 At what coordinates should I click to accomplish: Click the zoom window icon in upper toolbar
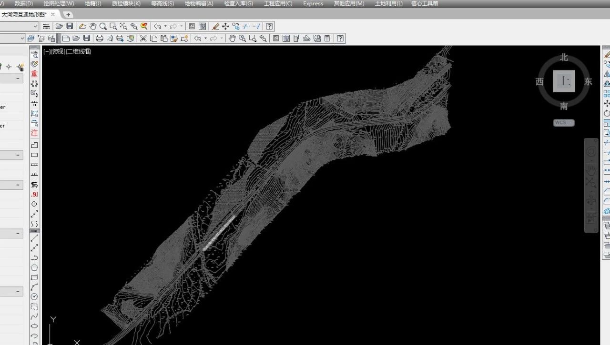[x=113, y=26]
